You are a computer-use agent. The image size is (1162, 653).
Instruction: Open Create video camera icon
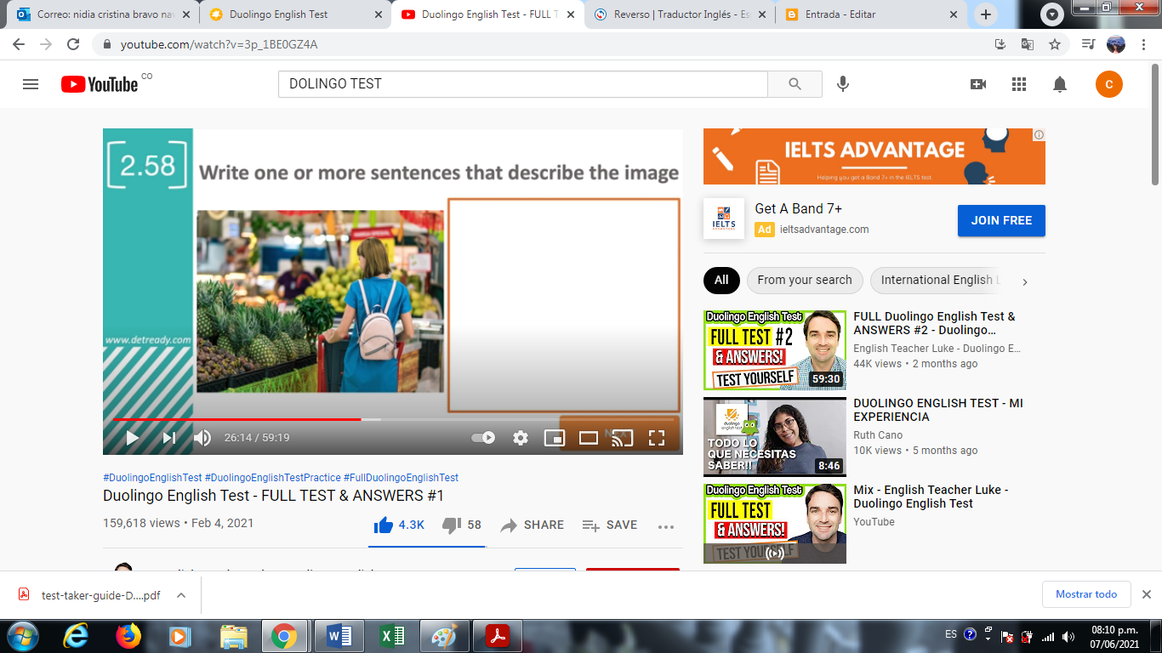pos(978,84)
